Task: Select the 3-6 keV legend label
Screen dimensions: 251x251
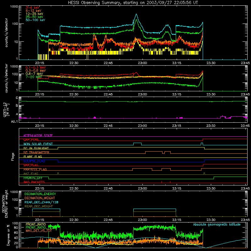Action: coord(32,8)
